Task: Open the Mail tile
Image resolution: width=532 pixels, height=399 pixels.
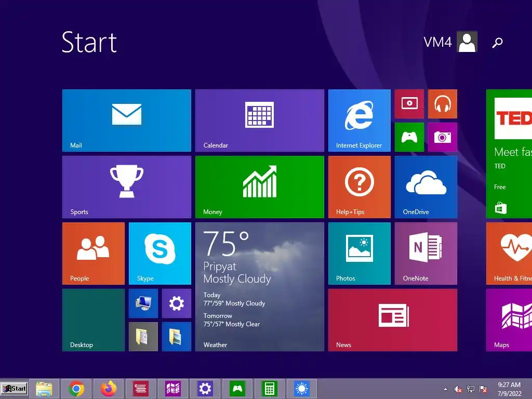Action: pos(127,121)
